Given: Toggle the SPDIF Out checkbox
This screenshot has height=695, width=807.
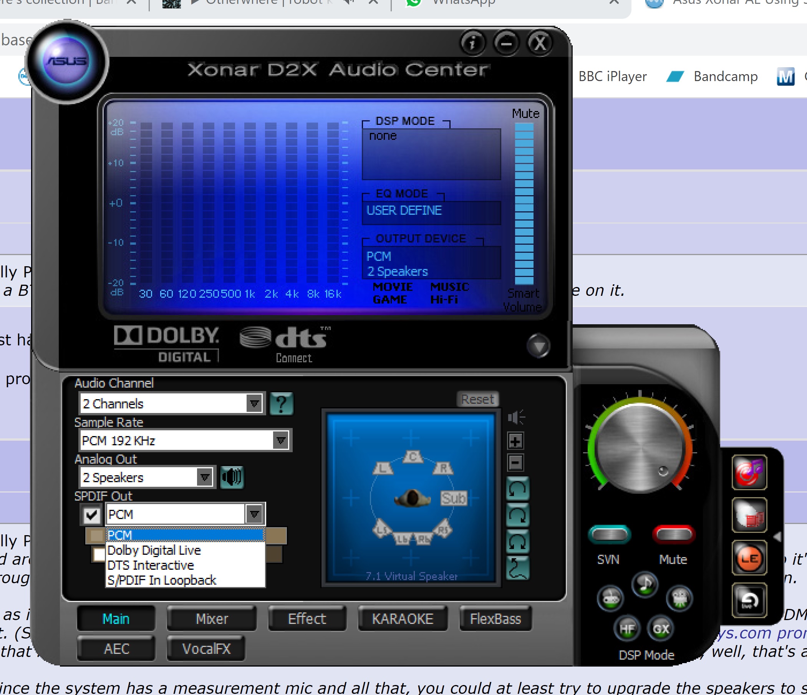Looking at the screenshot, I should click(x=91, y=515).
